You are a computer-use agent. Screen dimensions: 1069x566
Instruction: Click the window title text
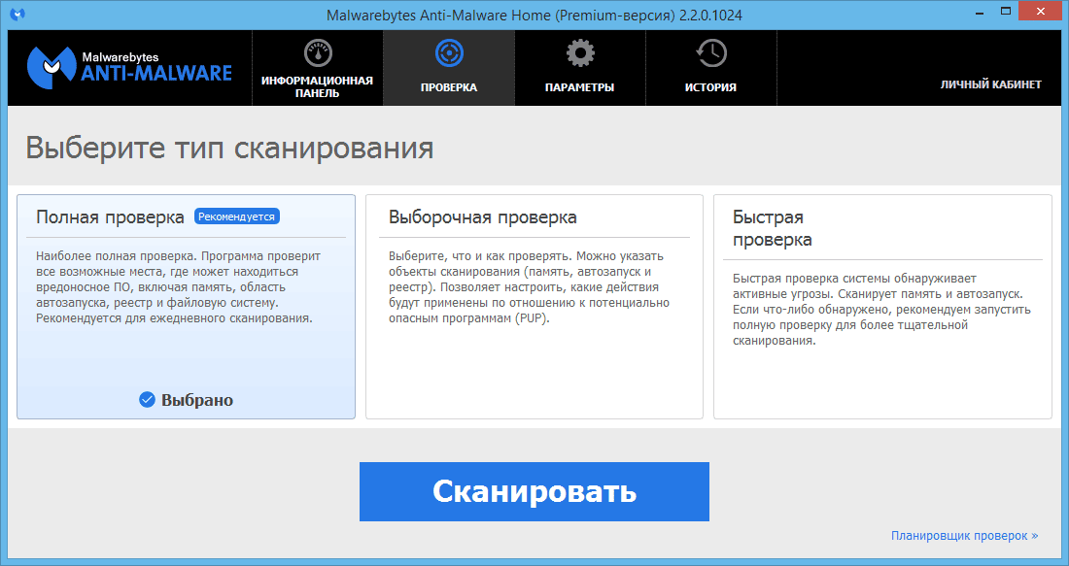tap(534, 15)
